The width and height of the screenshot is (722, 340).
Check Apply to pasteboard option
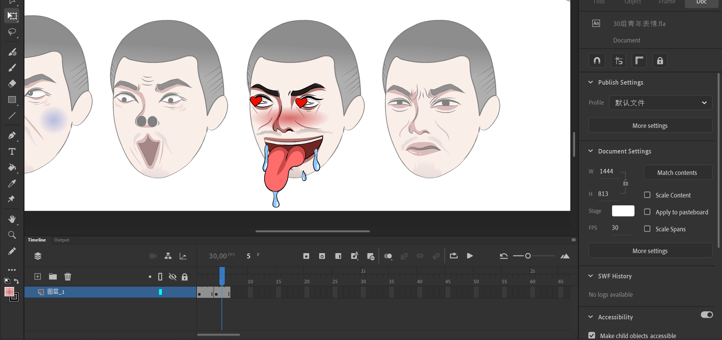647,212
